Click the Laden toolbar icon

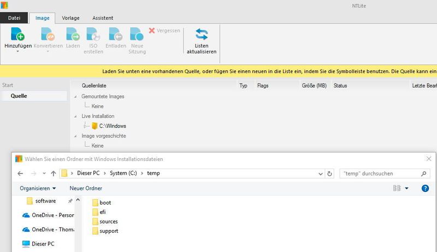coord(73,34)
